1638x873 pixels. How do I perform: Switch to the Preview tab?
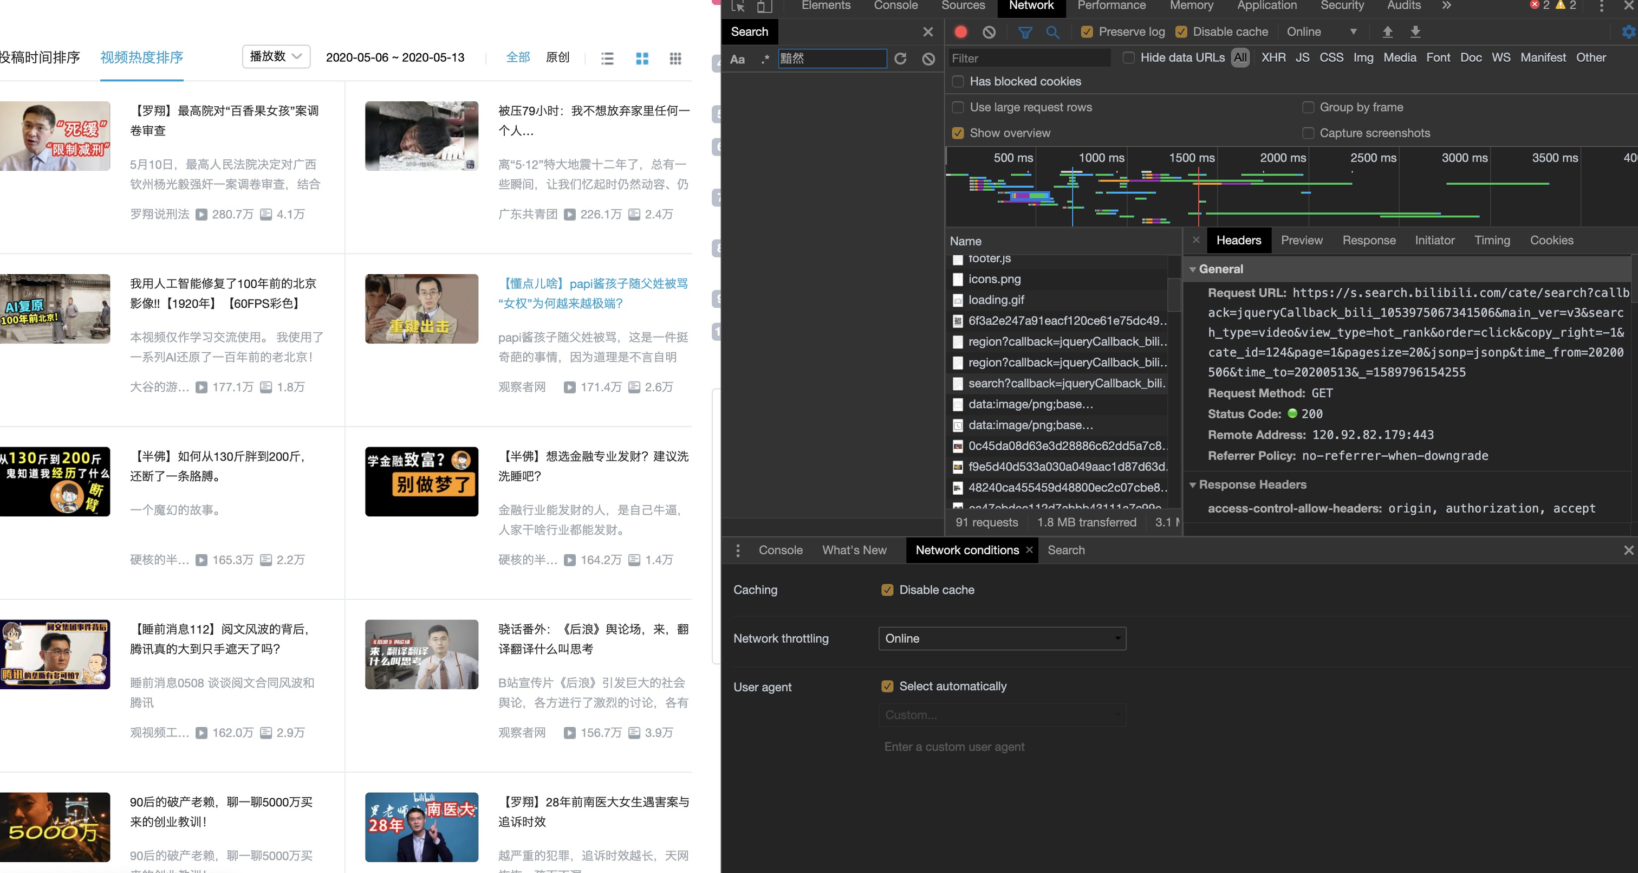(x=1301, y=240)
